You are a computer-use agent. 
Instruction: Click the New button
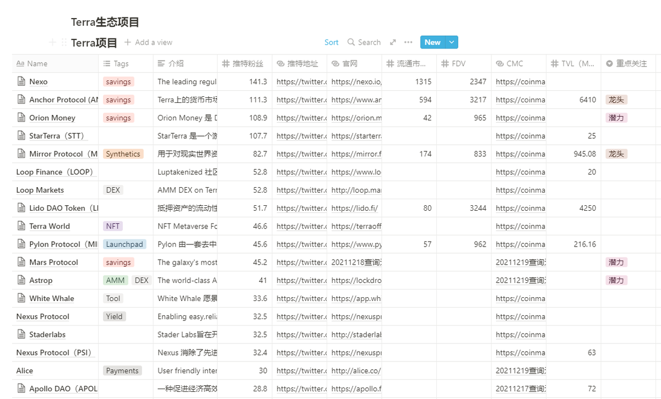point(432,42)
